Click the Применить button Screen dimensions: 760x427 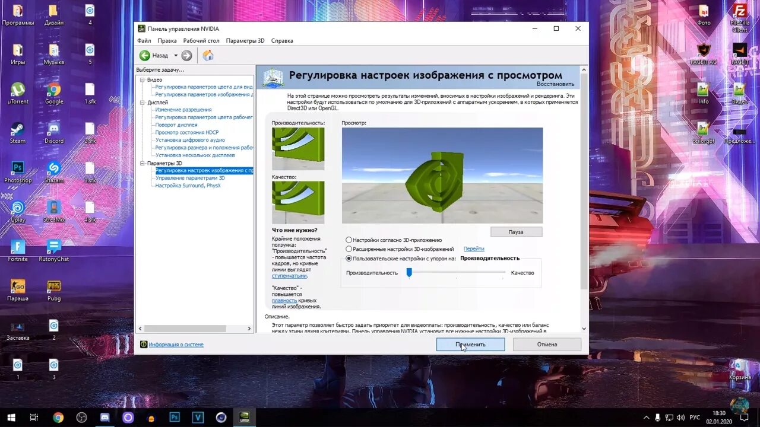point(470,345)
